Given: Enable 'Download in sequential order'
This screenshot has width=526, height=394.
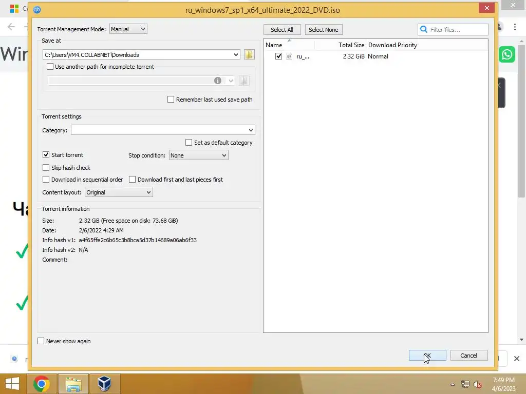Looking at the screenshot, I should click(x=46, y=180).
